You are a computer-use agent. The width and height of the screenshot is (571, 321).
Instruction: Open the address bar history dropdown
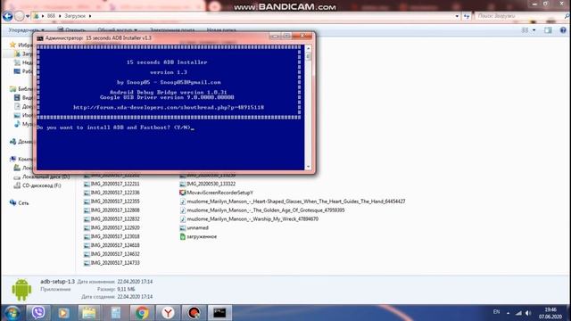coord(457,16)
